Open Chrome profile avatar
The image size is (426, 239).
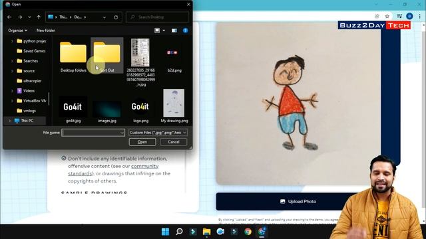[x=409, y=16]
